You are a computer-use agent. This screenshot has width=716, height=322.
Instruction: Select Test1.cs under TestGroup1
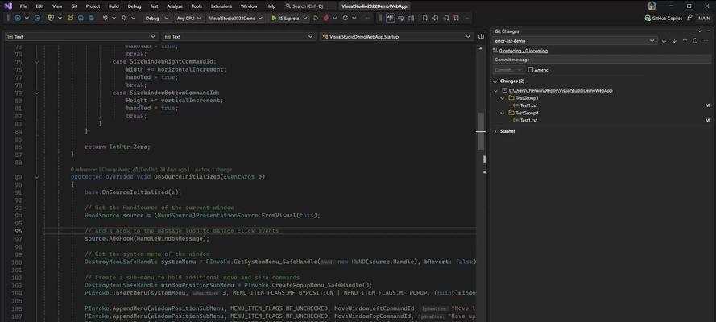pyautogui.click(x=528, y=105)
